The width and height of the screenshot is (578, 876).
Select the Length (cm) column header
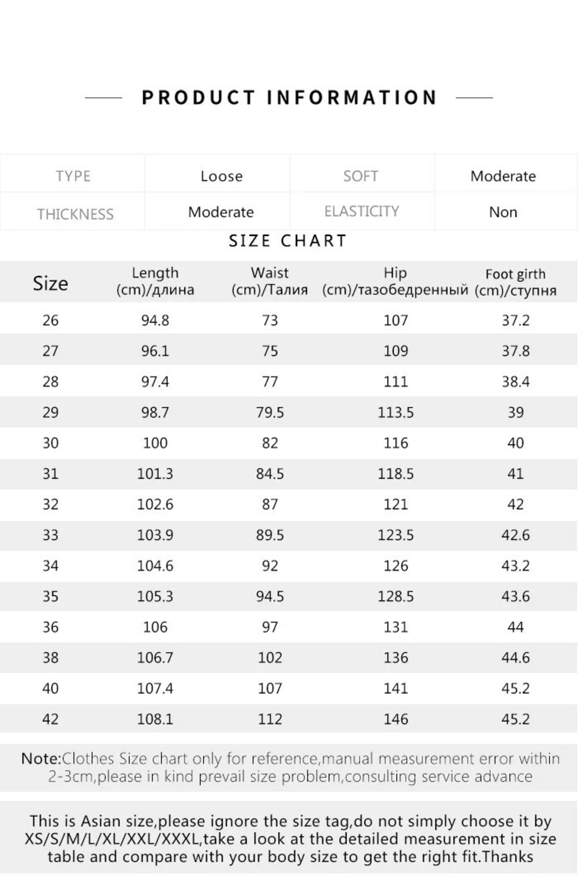tap(155, 281)
